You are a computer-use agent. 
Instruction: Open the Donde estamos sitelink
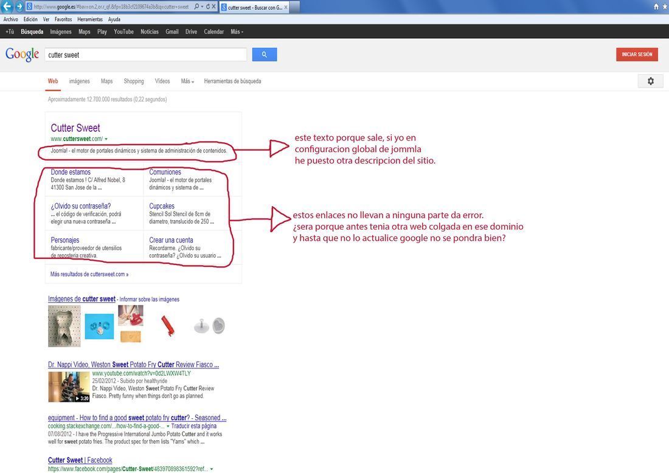pyautogui.click(x=71, y=172)
